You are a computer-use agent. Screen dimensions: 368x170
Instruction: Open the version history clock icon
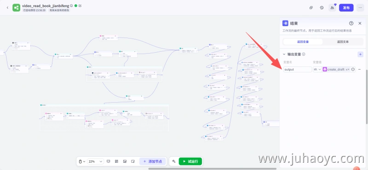(x=322, y=8)
